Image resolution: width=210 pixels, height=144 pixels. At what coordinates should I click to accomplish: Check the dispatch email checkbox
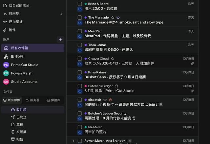coord(80,99)
